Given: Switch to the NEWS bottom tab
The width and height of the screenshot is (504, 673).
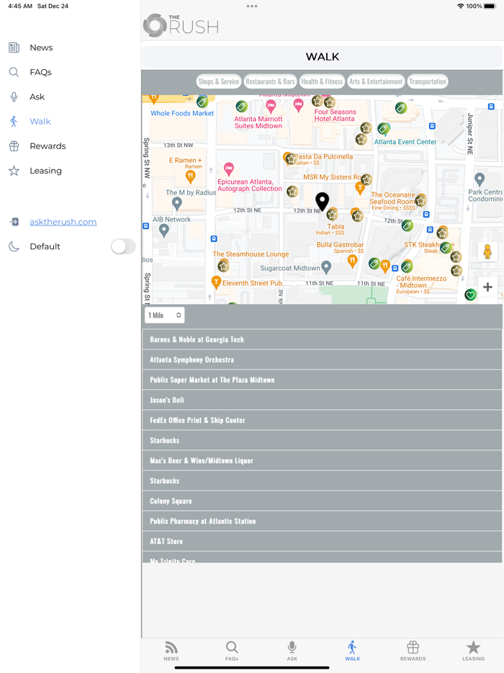Looking at the screenshot, I should click(x=171, y=651).
